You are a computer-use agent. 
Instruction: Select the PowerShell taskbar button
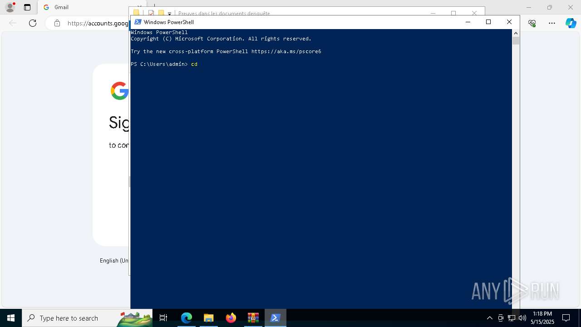tap(275, 318)
